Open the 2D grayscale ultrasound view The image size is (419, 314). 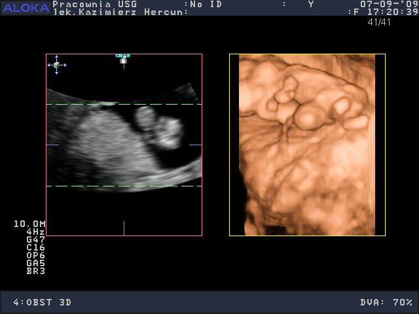[x=124, y=145]
